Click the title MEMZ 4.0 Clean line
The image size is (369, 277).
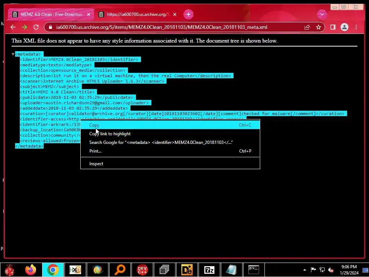coord(57,92)
